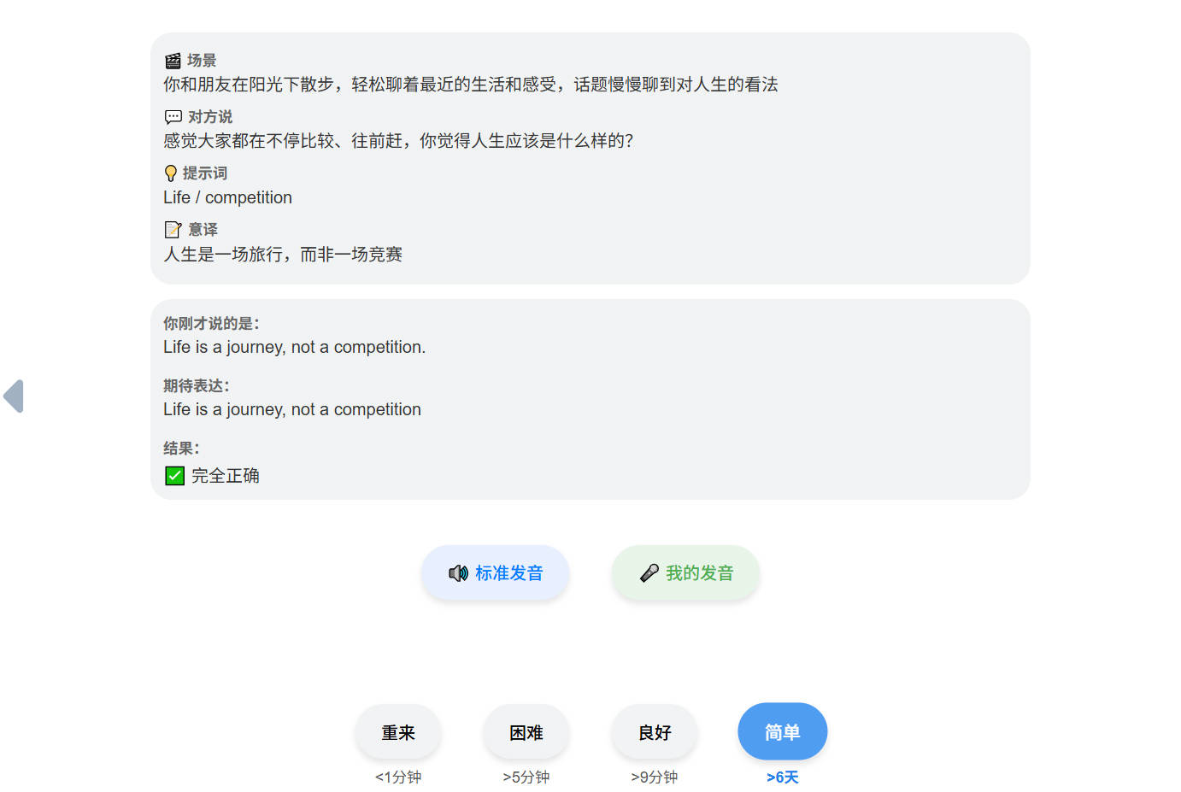The width and height of the screenshot is (1181, 792).
Task: Click the green checkmark beside 完全正确
Action: [174, 476]
